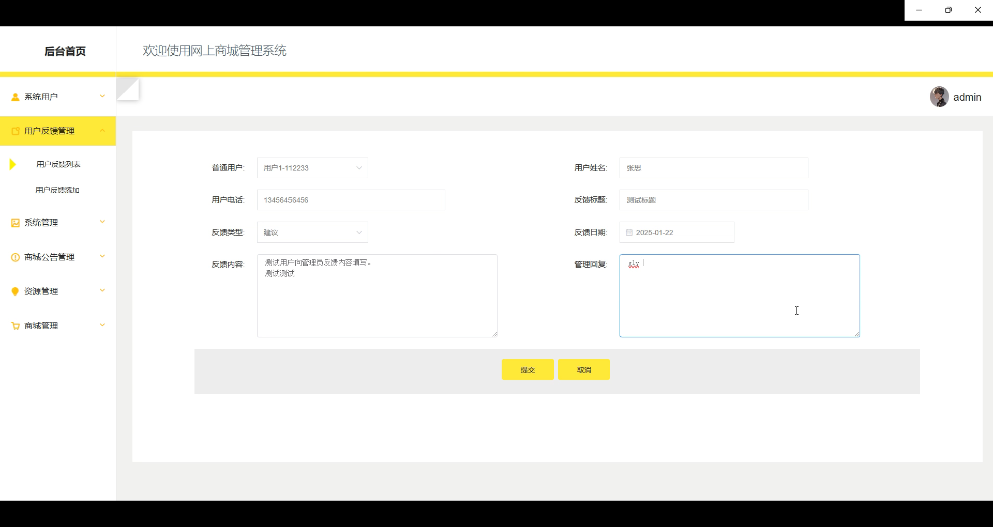Image resolution: width=993 pixels, height=527 pixels.
Task: Click the 反馈日期 field label
Action: [591, 233]
